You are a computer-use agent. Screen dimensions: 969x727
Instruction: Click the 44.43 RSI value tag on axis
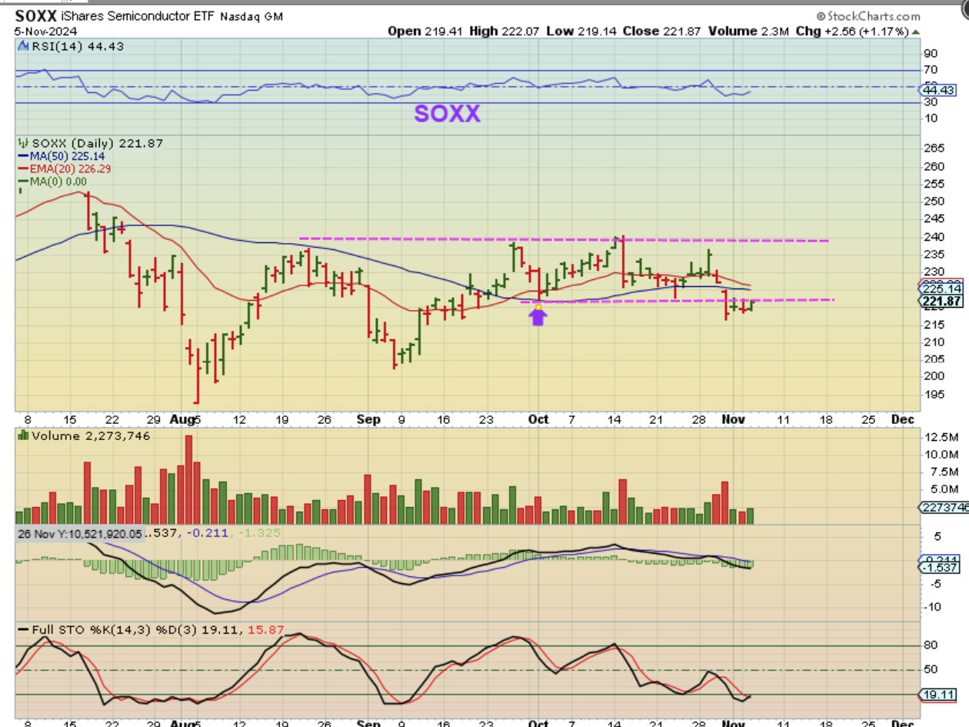pos(938,89)
